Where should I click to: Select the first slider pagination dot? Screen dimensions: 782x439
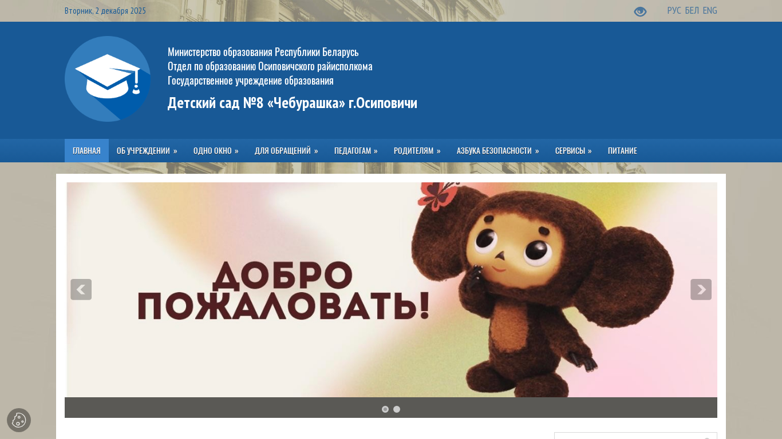385,409
